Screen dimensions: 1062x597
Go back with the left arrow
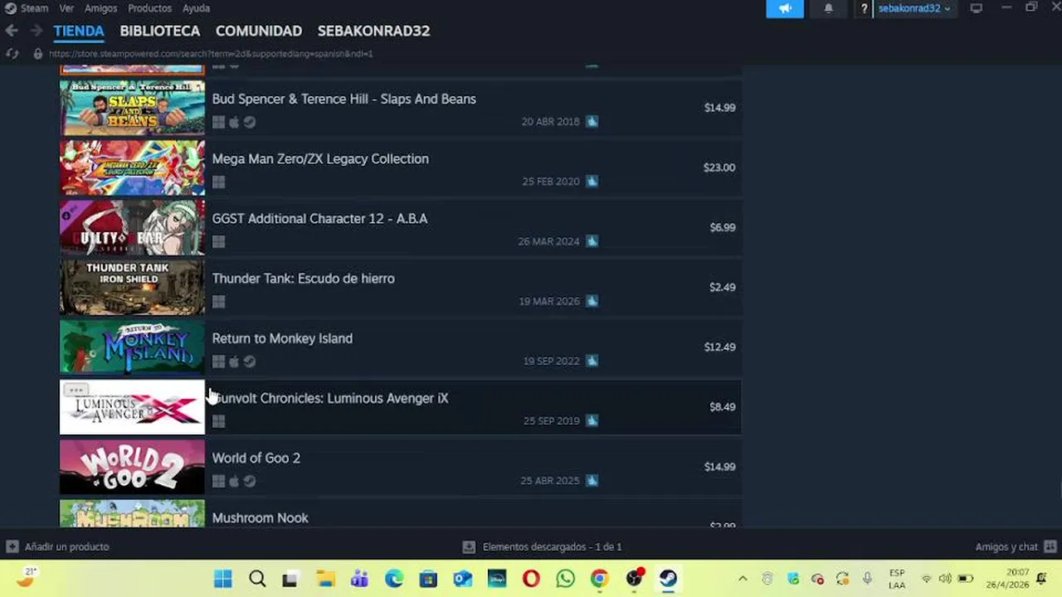pos(12,31)
